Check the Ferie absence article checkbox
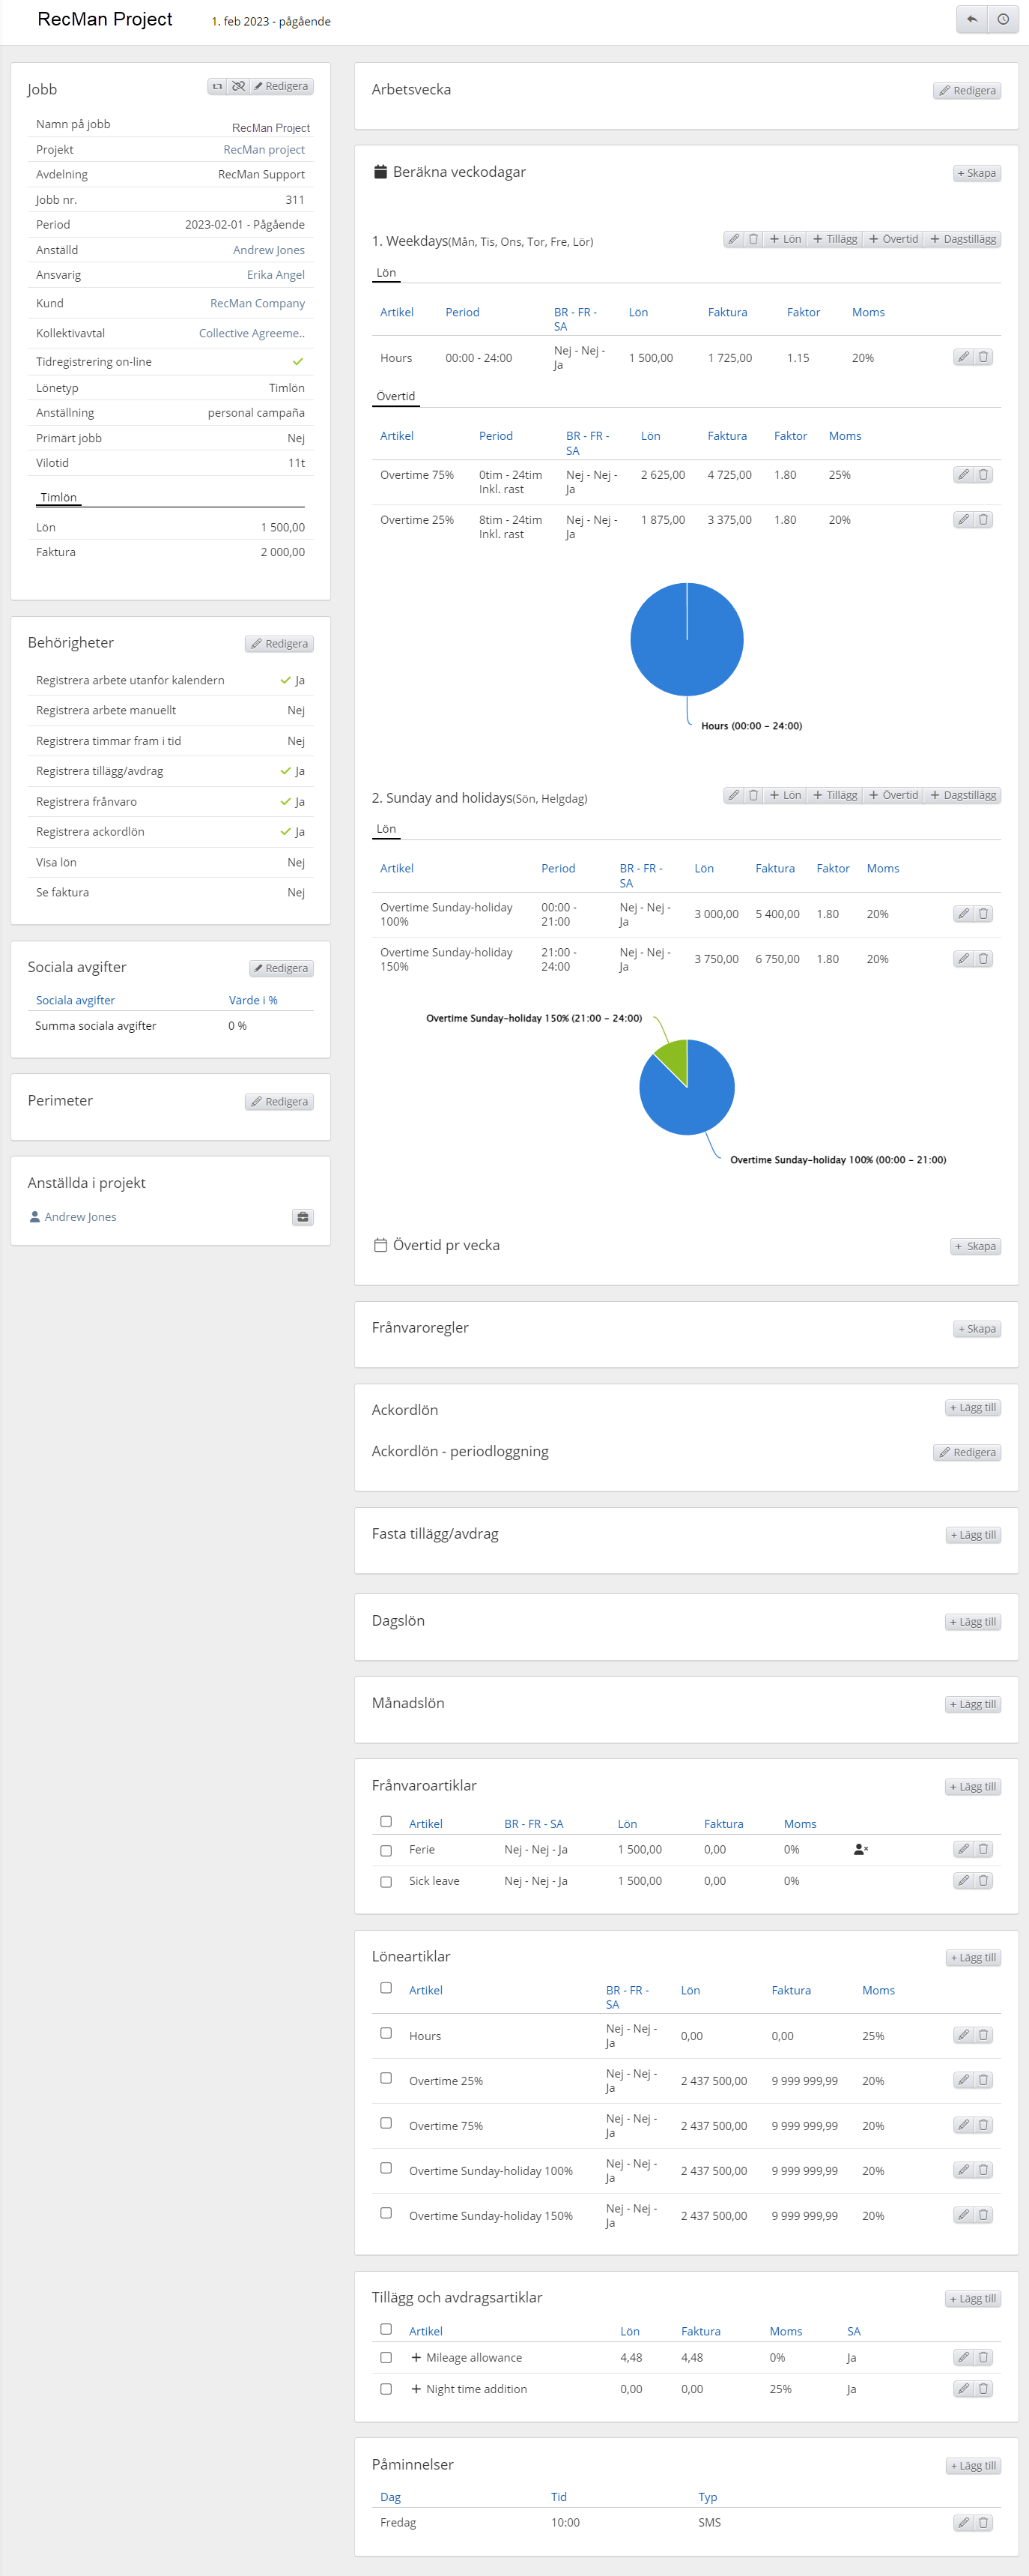The width and height of the screenshot is (1029, 2576). [386, 1850]
